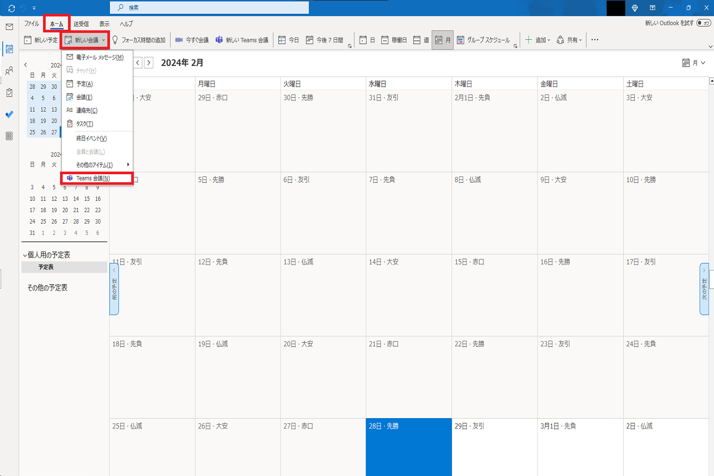Image resolution: width=714 pixels, height=476 pixels.
Task: Click the search box in title bar
Action: [x=209, y=8]
